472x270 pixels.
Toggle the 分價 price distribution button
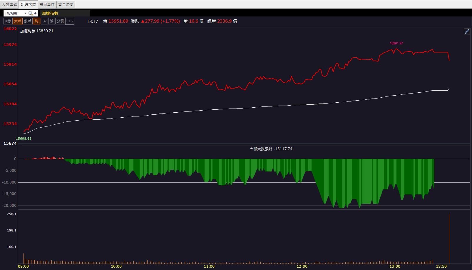click(60, 21)
